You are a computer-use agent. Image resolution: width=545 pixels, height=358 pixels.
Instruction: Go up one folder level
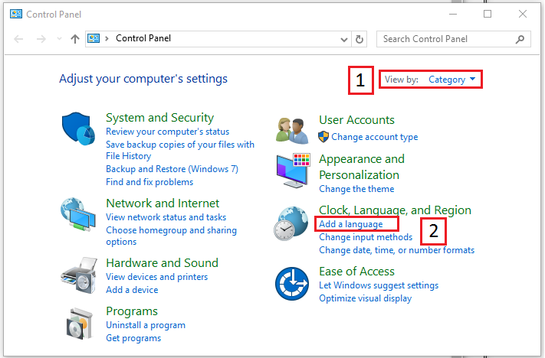74,39
